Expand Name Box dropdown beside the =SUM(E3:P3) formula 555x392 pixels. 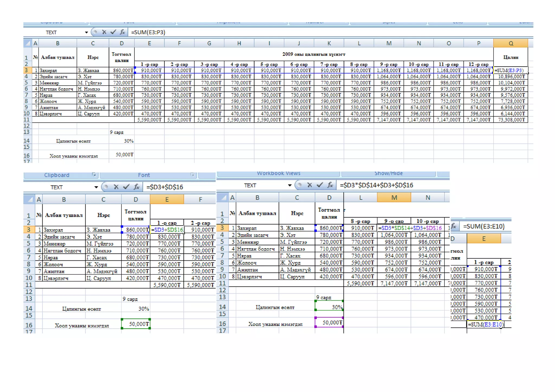86,32
